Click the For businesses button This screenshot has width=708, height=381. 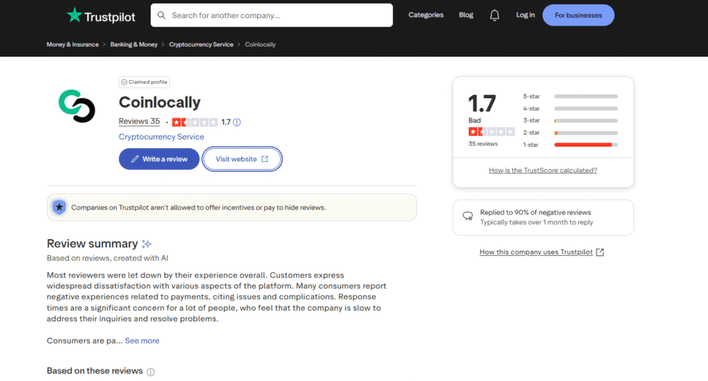pyautogui.click(x=578, y=15)
